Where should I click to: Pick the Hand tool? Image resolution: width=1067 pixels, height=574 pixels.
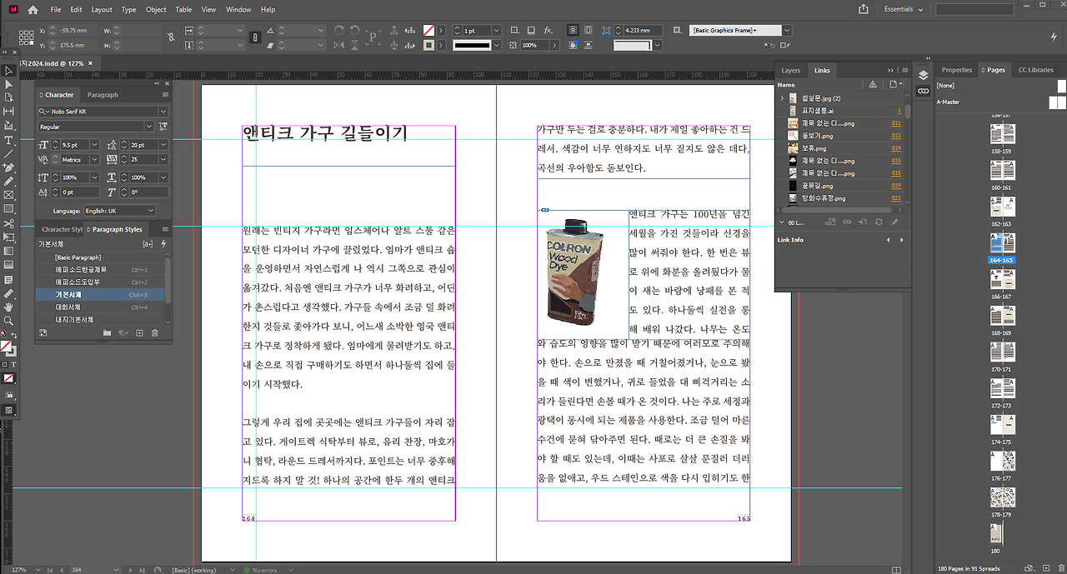tap(8, 307)
